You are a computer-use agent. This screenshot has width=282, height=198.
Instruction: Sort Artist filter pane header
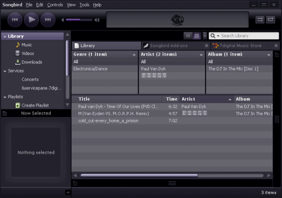click(172, 55)
